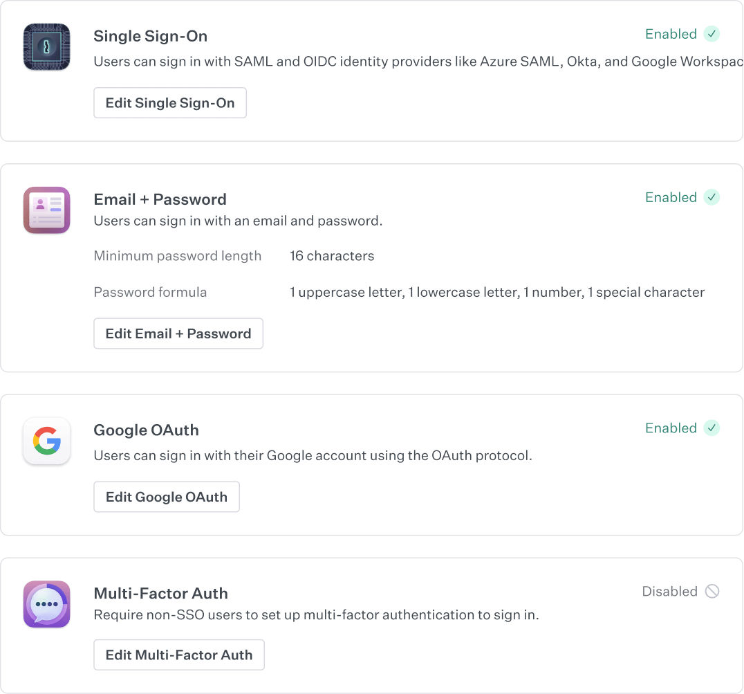Toggle the Enabled status on Single Sign-On
This screenshot has height=694, width=744.
(671, 34)
